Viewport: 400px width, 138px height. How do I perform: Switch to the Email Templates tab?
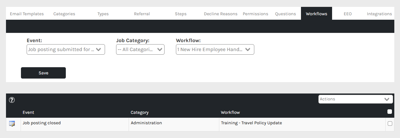[x=27, y=14]
